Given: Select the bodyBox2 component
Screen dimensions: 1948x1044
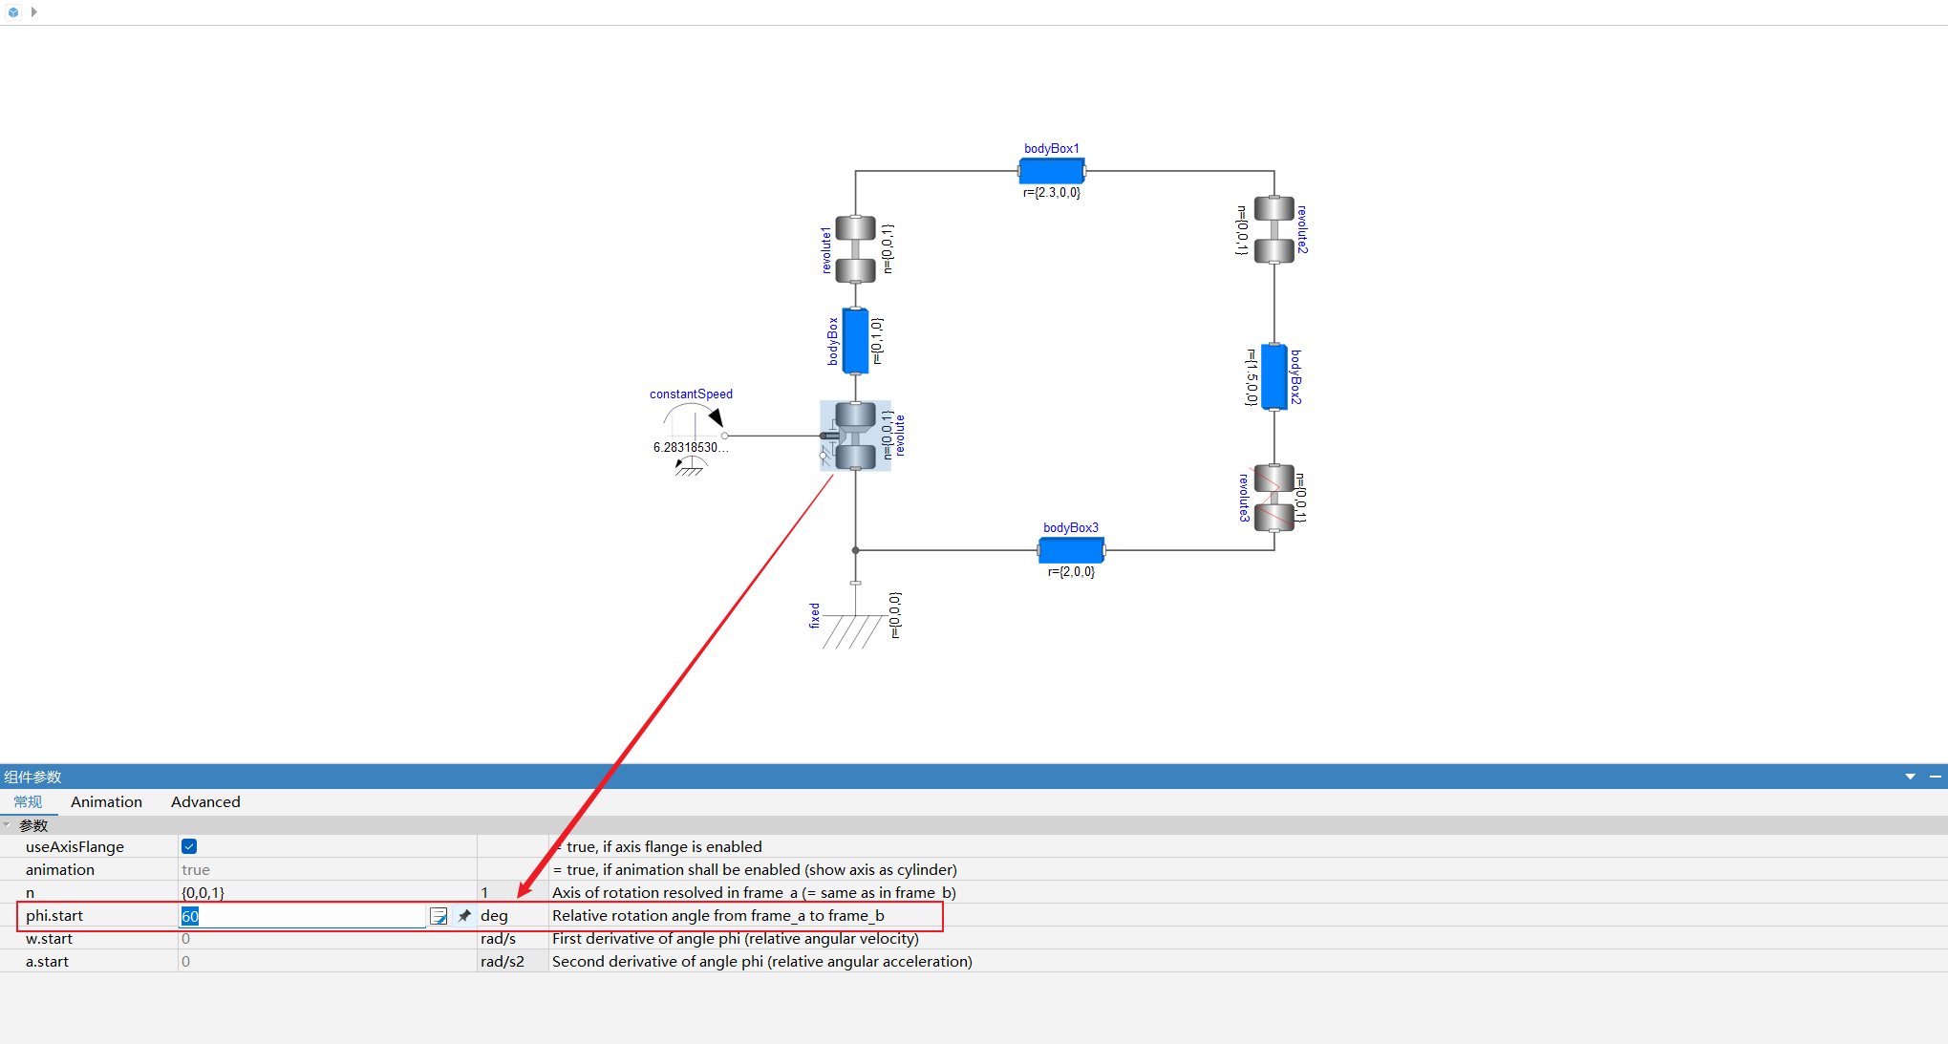Looking at the screenshot, I should pos(1274,377).
